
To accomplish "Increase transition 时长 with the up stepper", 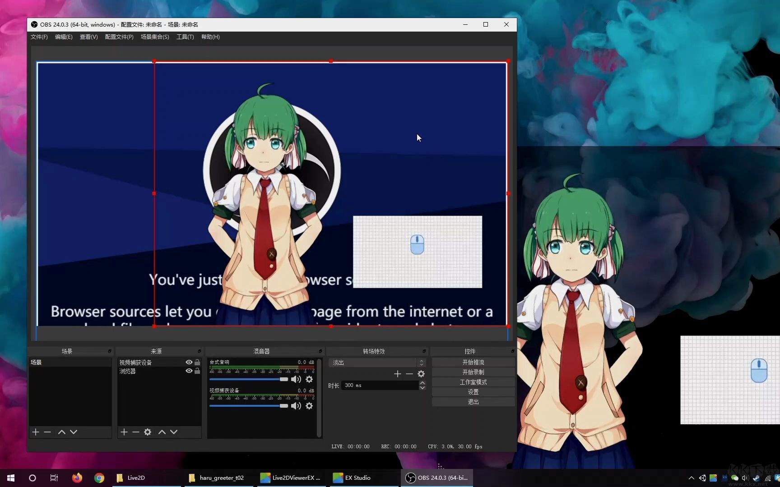I will tap(422, 382).
